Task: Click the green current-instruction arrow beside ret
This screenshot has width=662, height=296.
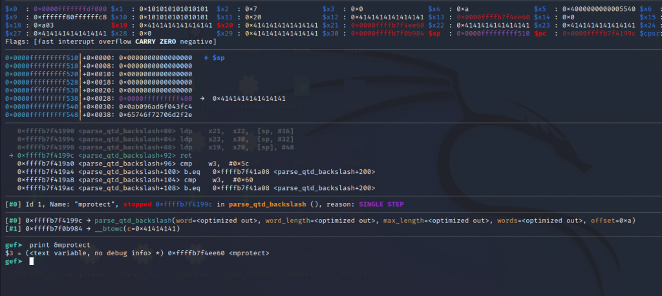Action: 12,155
